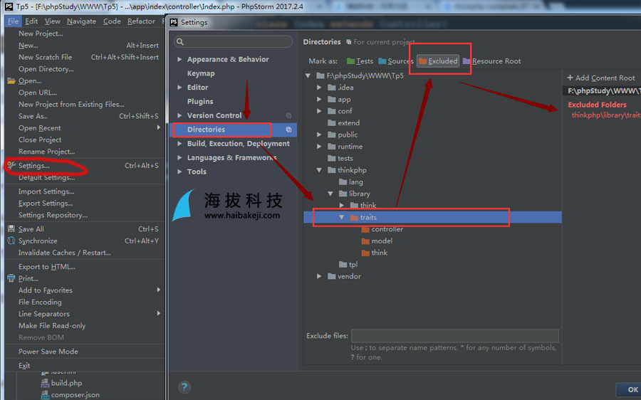Viewport: 641px width, 400px height.
Task: Collapse the thinkphp folder node
Action: (319, 170)
